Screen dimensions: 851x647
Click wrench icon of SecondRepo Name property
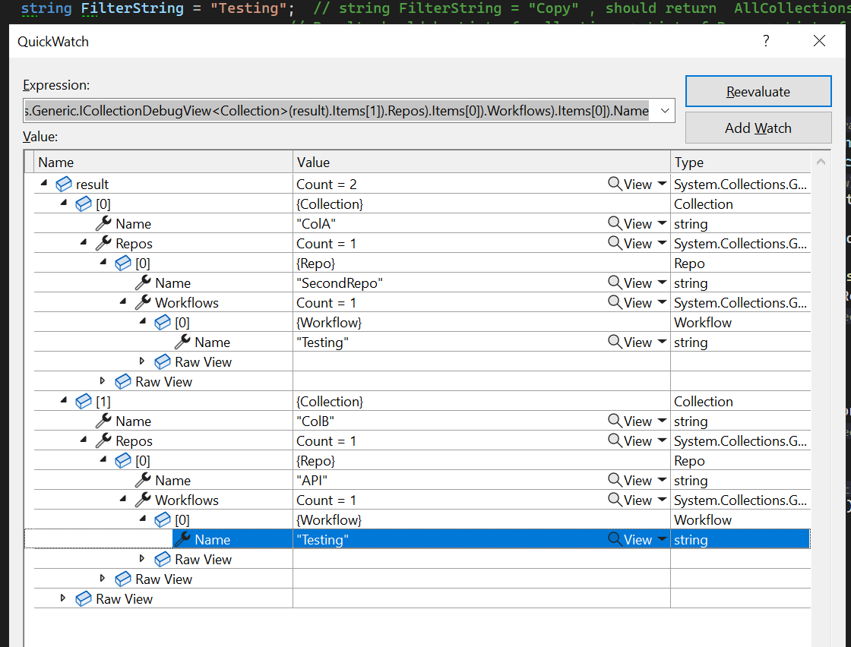(143, 282)
